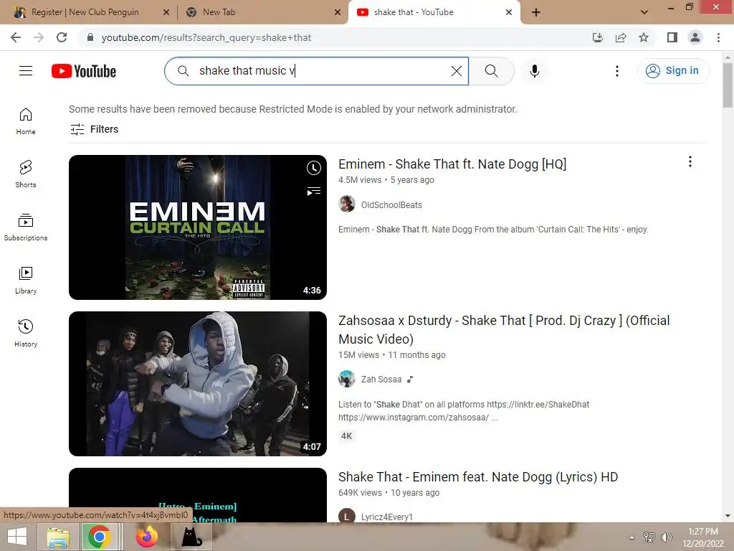
Task: Toggle browser side panel
Action: coord(672,37)
